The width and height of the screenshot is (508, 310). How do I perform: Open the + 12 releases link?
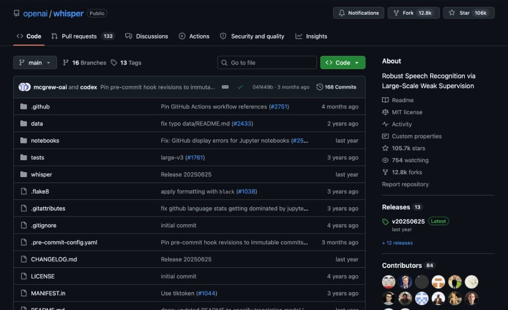coord(397,243)
